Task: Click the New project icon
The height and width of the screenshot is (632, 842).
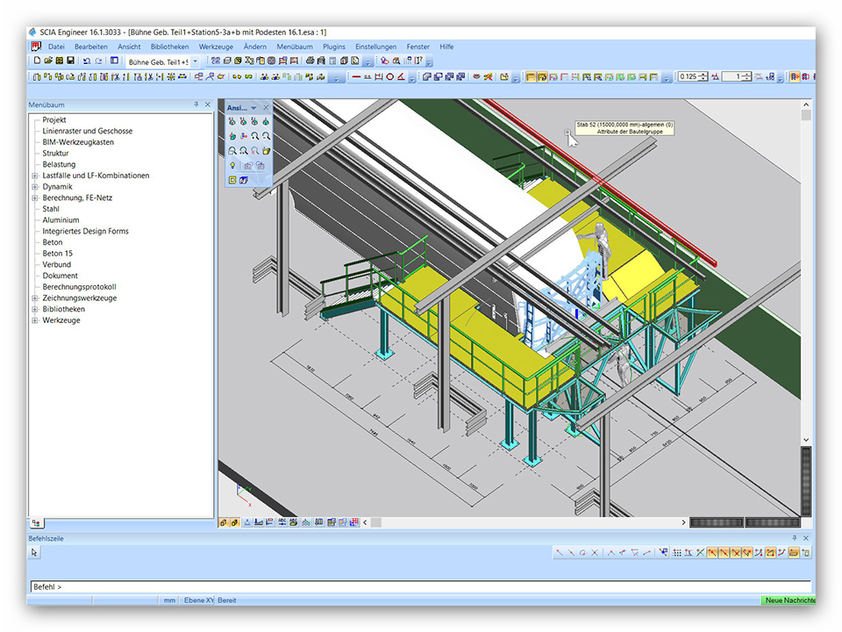Action: tap(37, 61)
